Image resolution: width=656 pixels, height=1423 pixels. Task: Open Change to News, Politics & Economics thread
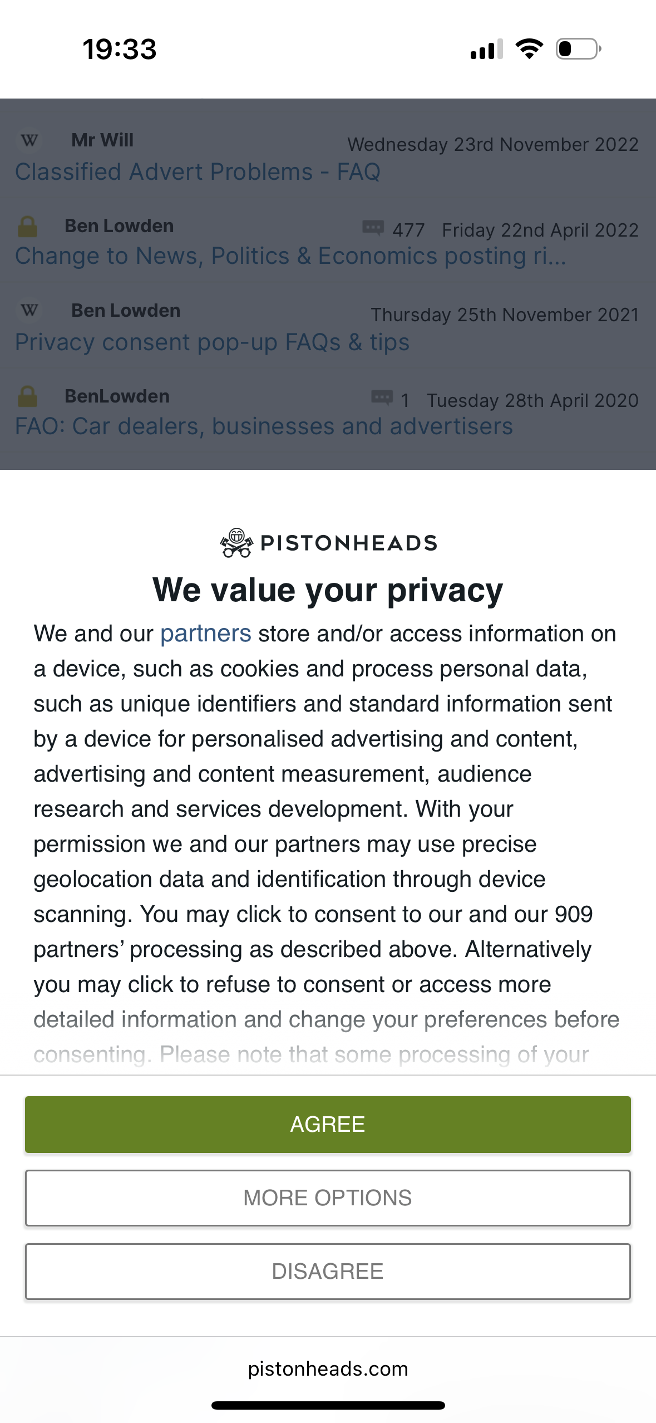pyautogui.click(x=290, y=256)
